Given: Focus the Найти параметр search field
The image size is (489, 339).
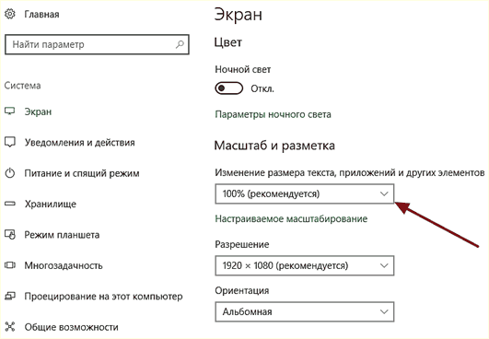Looking at the screenshot, I should pyautogui.click(x=97, y=44).
